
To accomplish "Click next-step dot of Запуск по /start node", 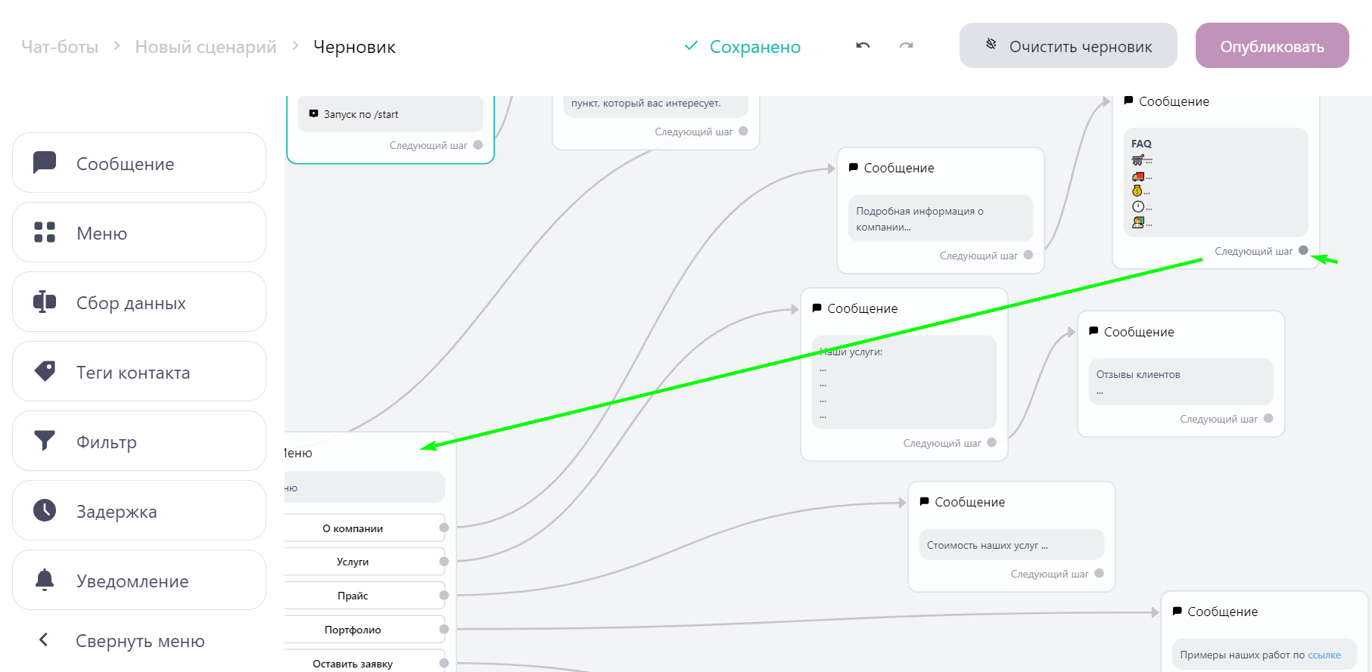I will [478, 144].
